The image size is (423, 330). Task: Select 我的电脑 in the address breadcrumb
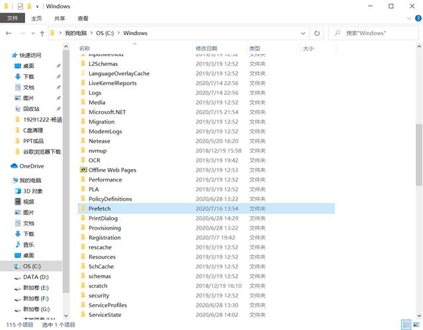pyautogui.click(x=76, y=33)
